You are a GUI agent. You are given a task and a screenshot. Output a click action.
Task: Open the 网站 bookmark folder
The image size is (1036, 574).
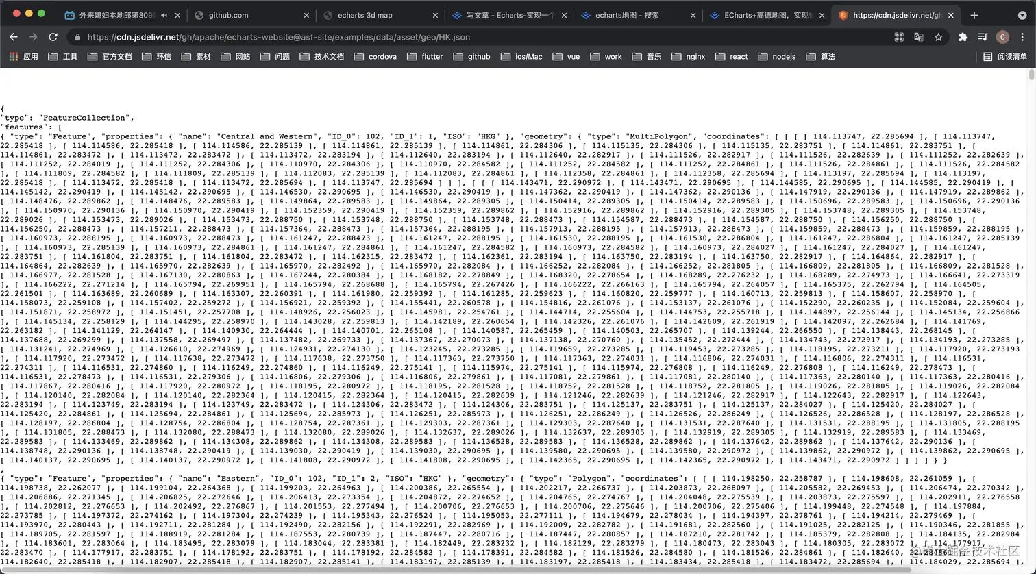tap(235, 57)
